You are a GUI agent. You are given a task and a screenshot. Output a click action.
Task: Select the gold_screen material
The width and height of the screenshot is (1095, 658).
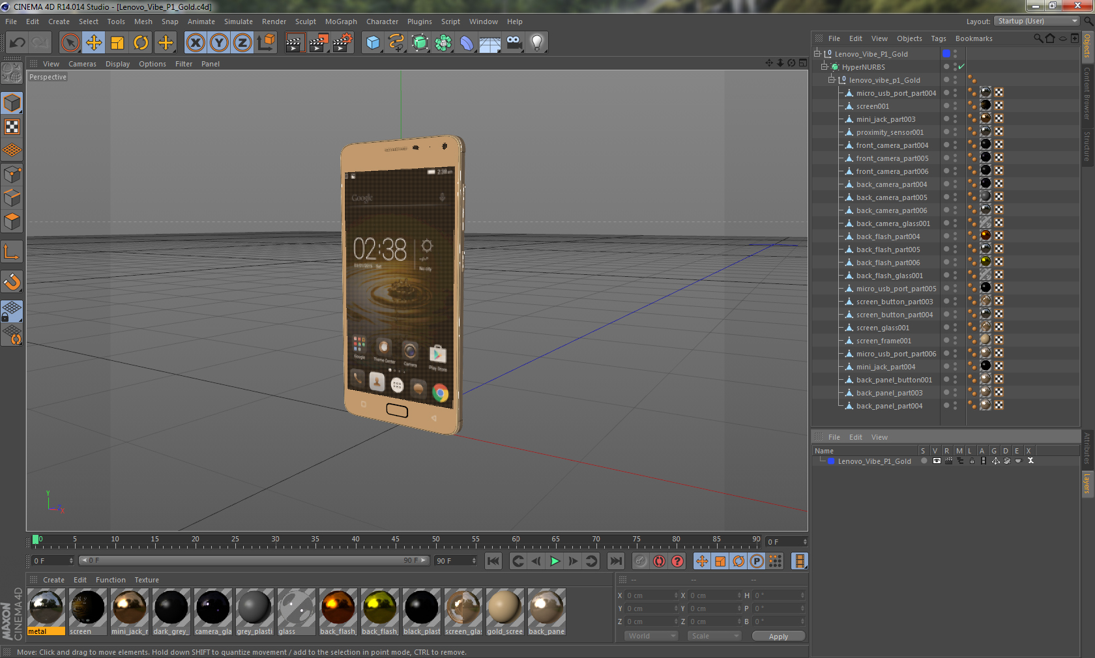pyautogui.click(x=505, y=612)
